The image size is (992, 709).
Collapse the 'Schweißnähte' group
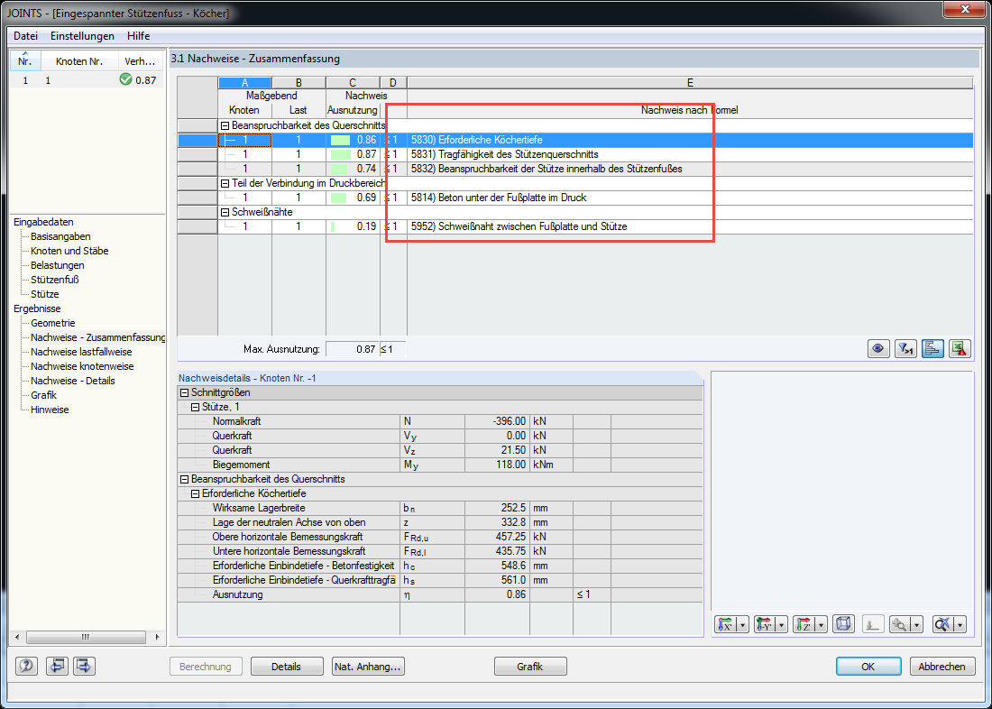[x=225, y=212]
